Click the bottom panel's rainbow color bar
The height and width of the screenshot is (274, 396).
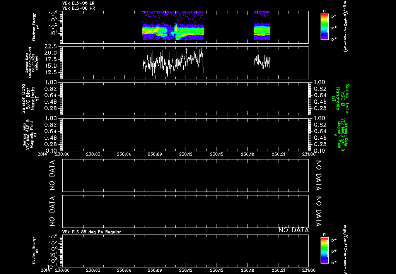click(324, 250)
